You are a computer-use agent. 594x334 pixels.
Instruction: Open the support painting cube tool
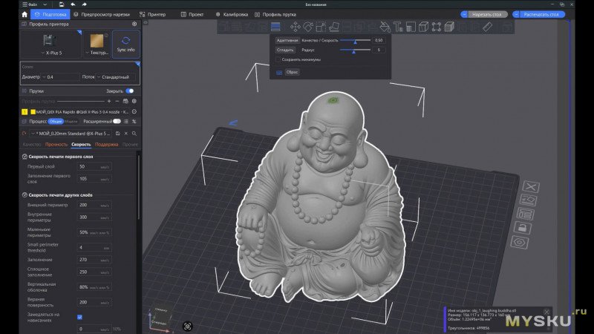(423, 27)
